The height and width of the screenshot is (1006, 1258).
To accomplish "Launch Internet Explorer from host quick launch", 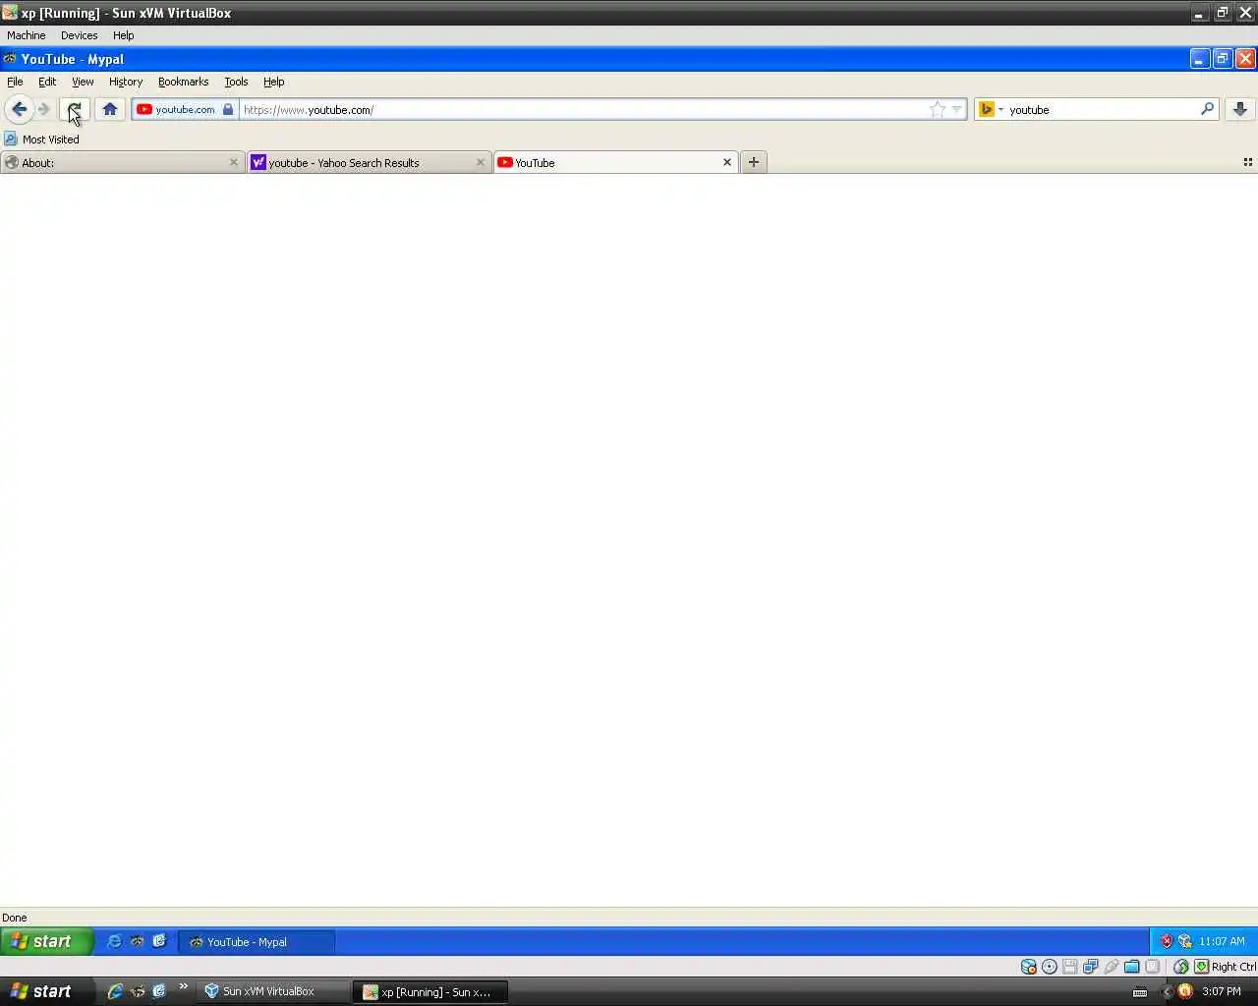I will [x=115, y=991].
